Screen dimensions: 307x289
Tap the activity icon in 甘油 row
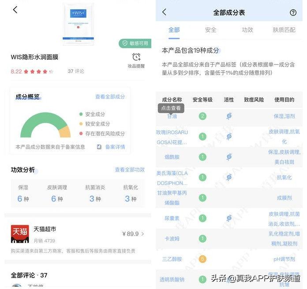click(x=229, y=116)
